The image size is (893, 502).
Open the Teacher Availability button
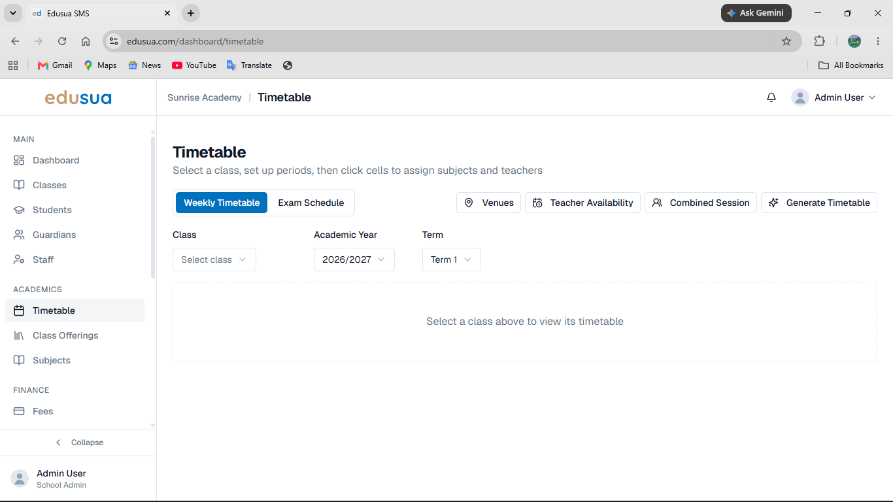(582, 203)
